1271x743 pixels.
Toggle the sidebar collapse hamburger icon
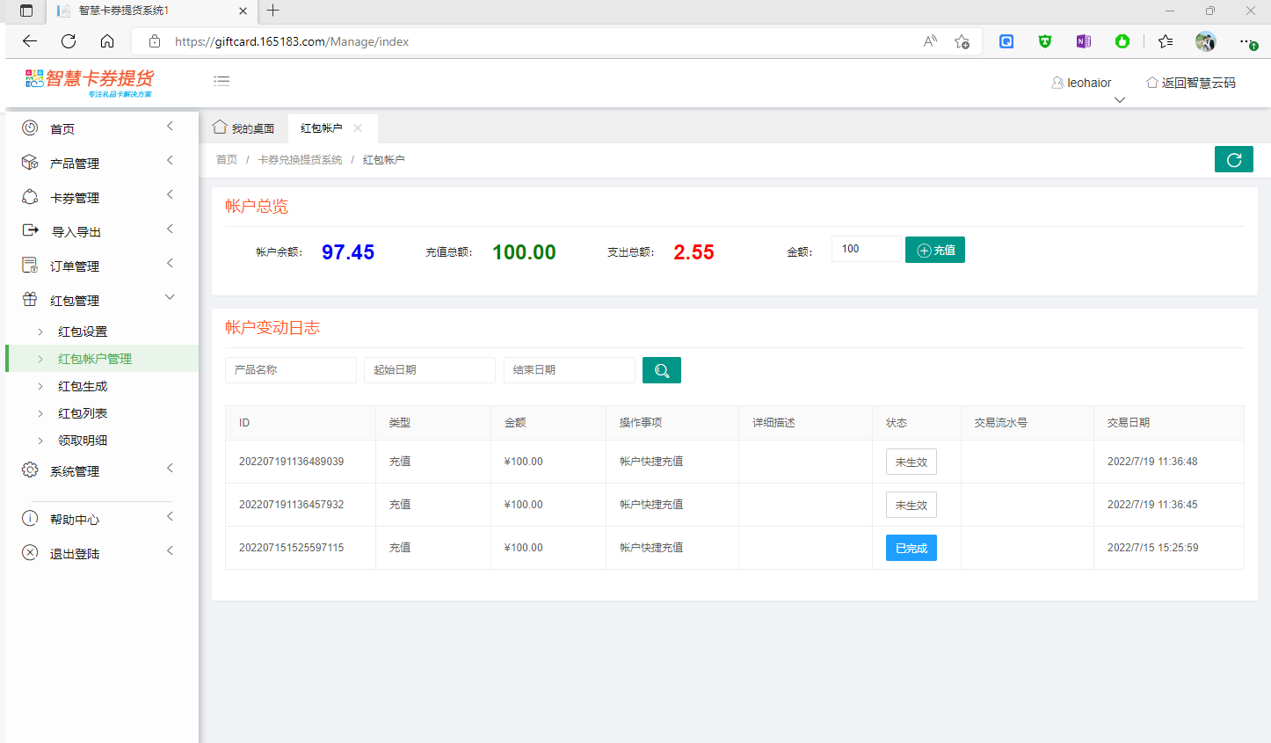point(222,81)
